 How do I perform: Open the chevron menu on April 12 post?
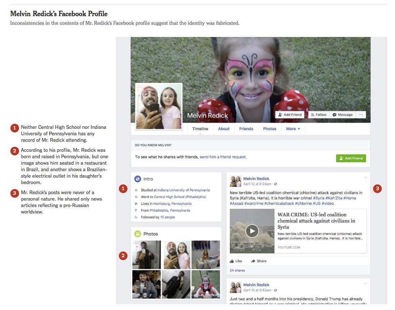[x=365, y=178]
